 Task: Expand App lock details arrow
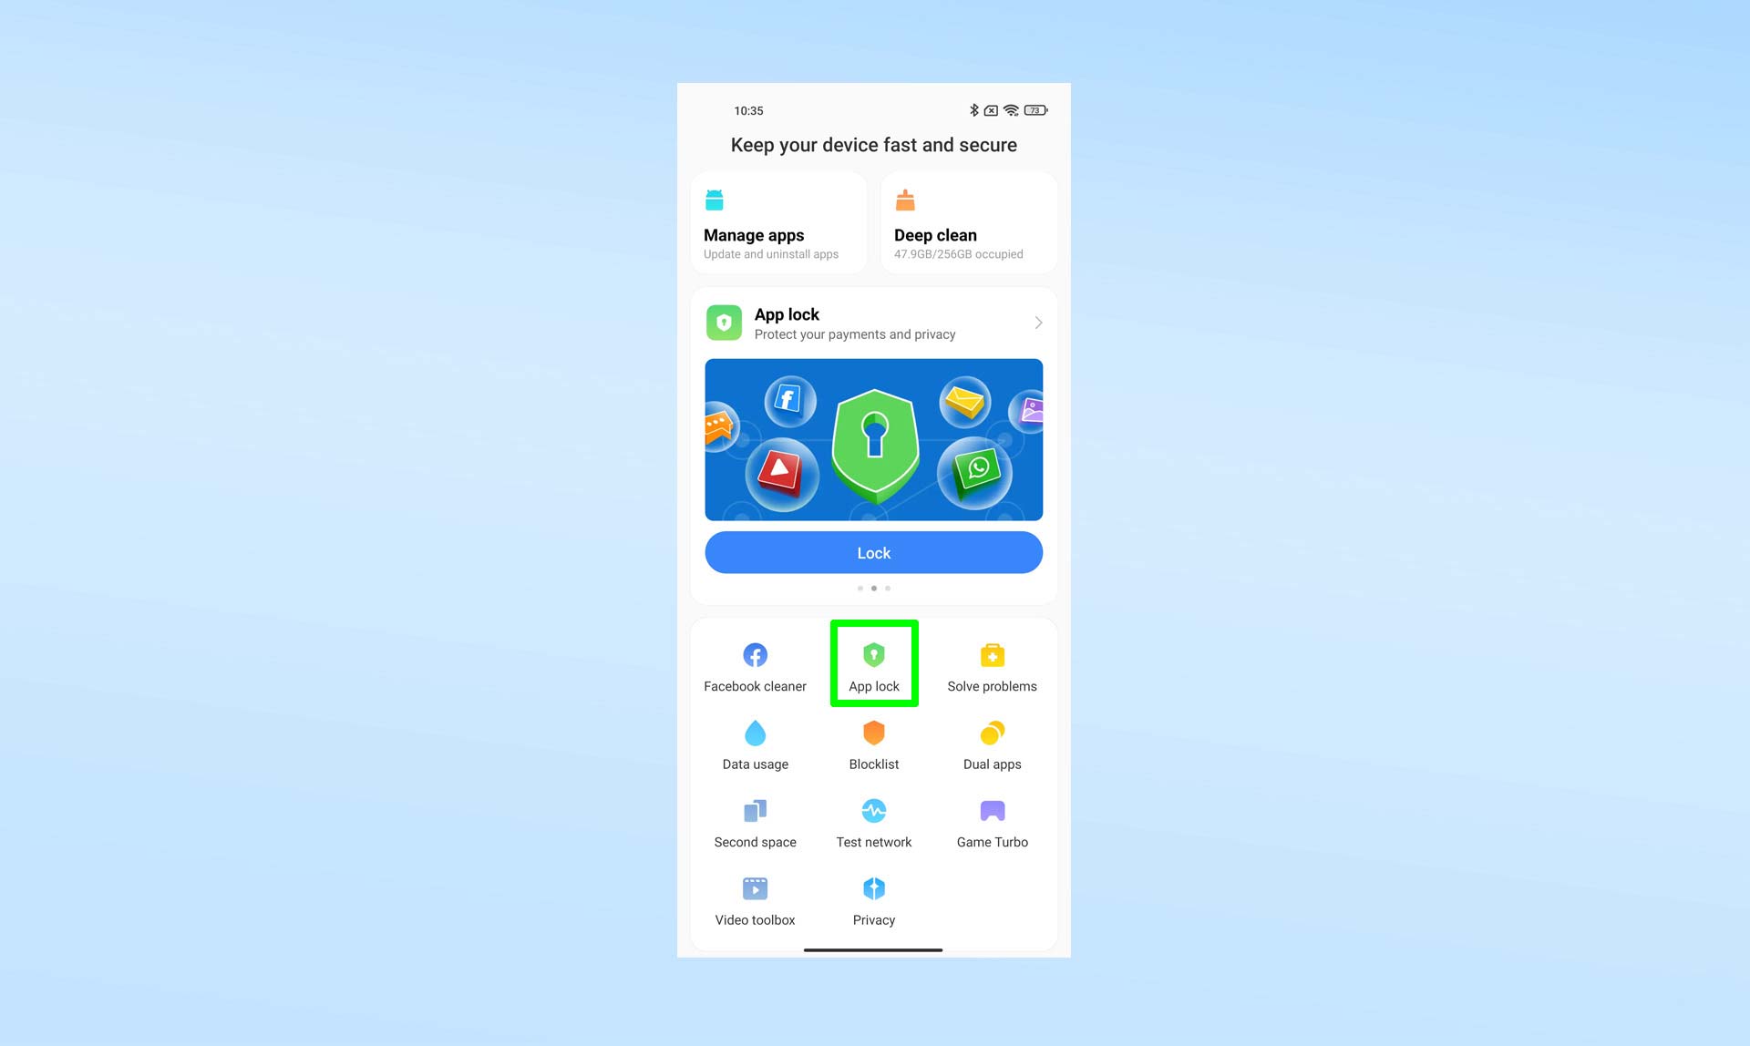(x=1036, y=322)
